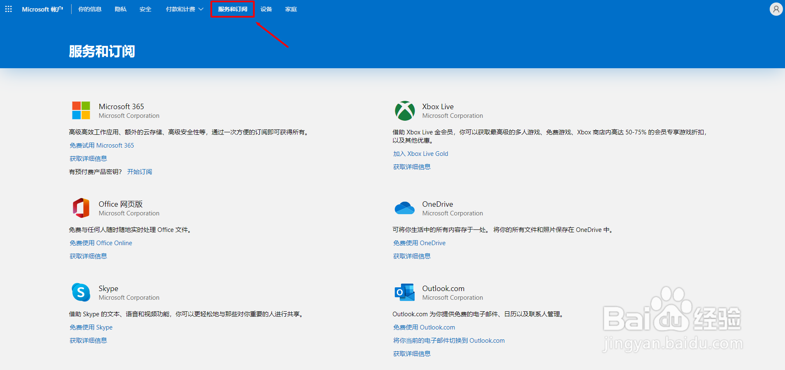Image resolution: width=785 pixels, height=370 pixels.
Task: Click the OneDrive title text
Action: pos(437,204)
